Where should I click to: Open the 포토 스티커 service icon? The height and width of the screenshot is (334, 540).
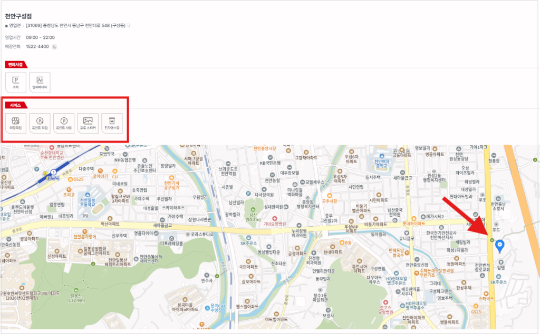tap(88, 124)
